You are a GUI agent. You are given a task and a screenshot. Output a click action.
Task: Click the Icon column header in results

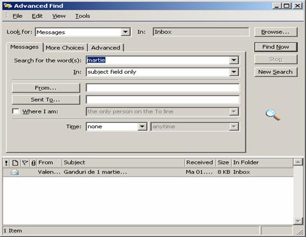[15, 163]
